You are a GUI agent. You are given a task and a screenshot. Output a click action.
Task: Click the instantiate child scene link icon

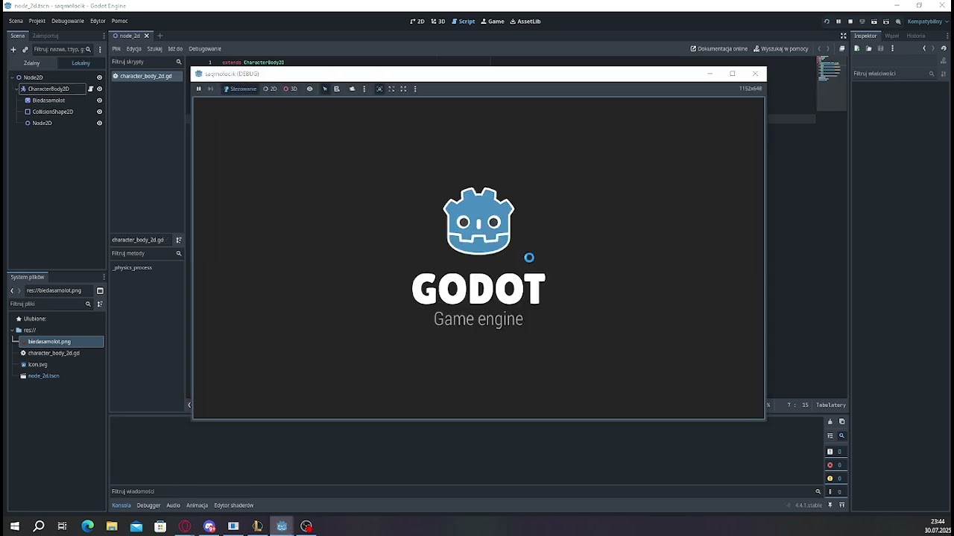25,49
